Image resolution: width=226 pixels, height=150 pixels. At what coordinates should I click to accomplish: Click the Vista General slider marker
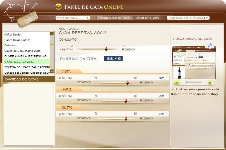tap(128, 83)
